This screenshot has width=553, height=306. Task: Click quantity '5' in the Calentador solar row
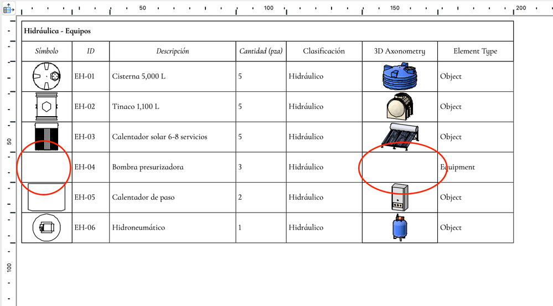coord(240,137)
